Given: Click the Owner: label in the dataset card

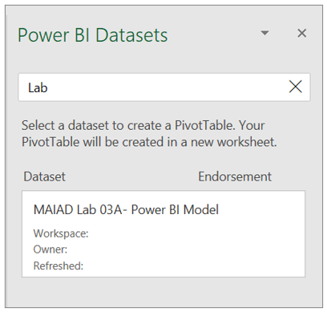Looking at the screenshot, I should pyautogui.click(x=50, y=249).
